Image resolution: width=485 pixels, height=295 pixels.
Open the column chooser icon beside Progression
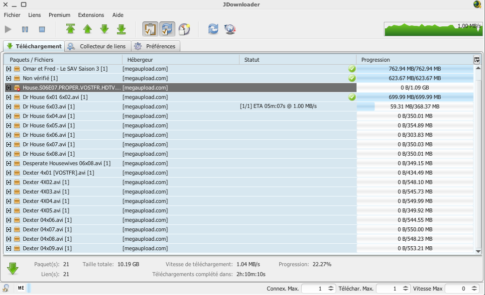pyautogui.click(x=477, y=60)
